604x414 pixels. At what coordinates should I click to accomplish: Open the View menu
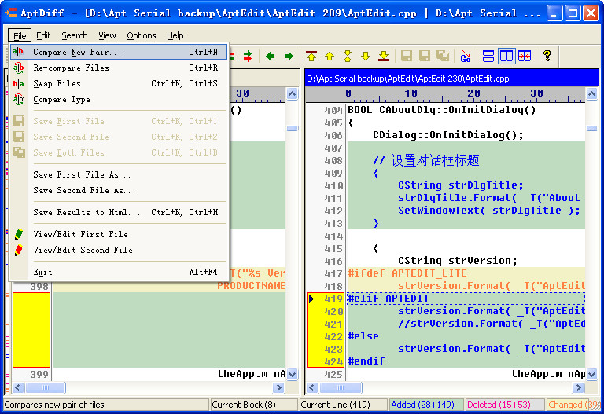(107, 36)
